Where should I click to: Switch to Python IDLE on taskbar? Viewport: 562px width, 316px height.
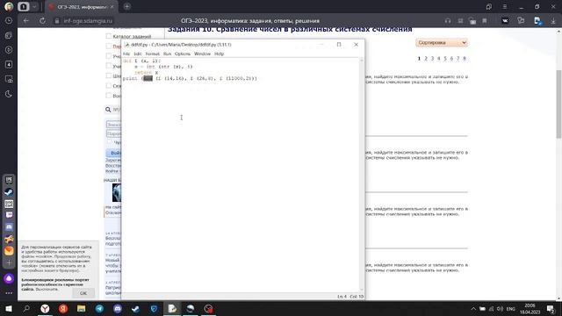coord(172,308)
